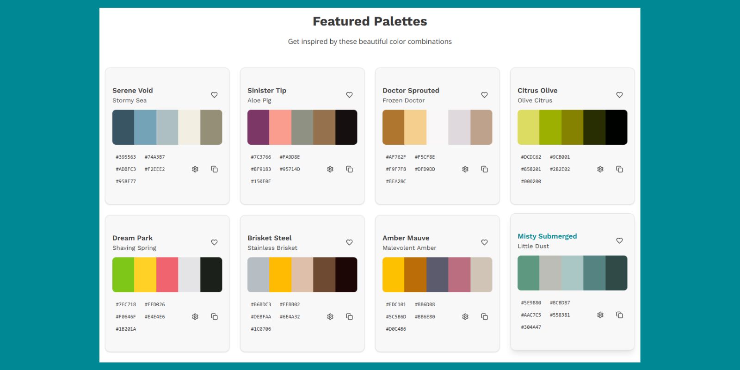Select the red-pink swatch in Dream Park
This screenshot has width=740, height=370.
(x=167, y=275)
